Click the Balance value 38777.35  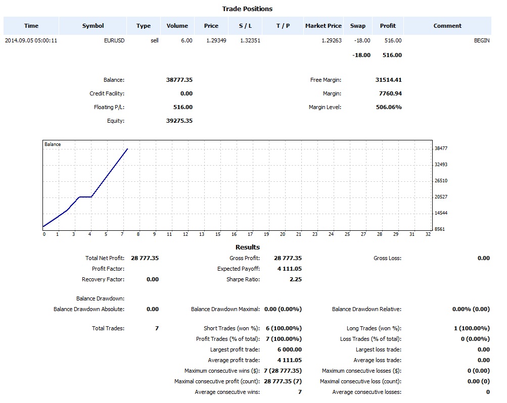point(179,80)
